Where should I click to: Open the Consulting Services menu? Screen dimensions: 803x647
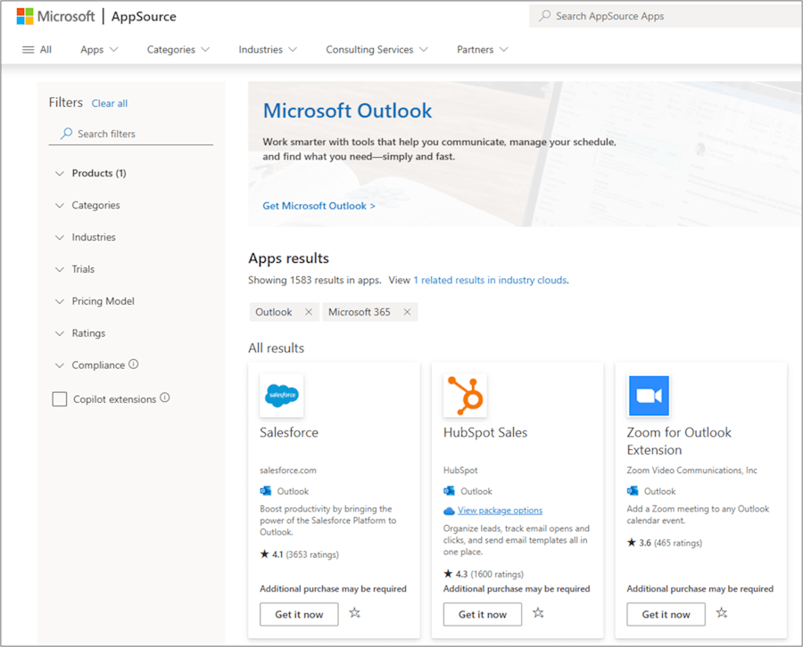click(376, 49)
